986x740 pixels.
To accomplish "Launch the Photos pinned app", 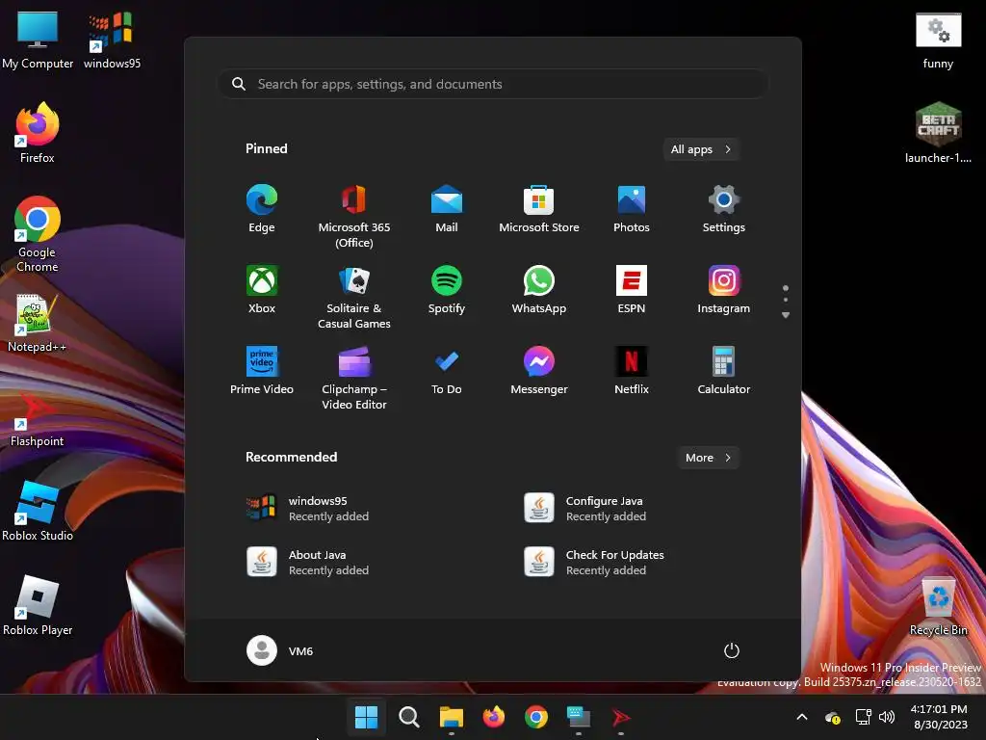I will coord(632,210).
